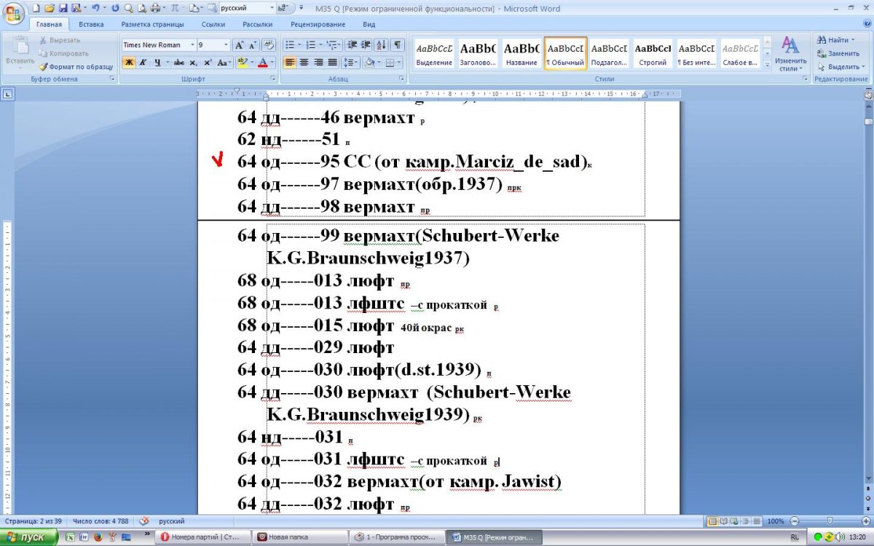Toggle strikethrough (abc) formatting

point(179,63)
